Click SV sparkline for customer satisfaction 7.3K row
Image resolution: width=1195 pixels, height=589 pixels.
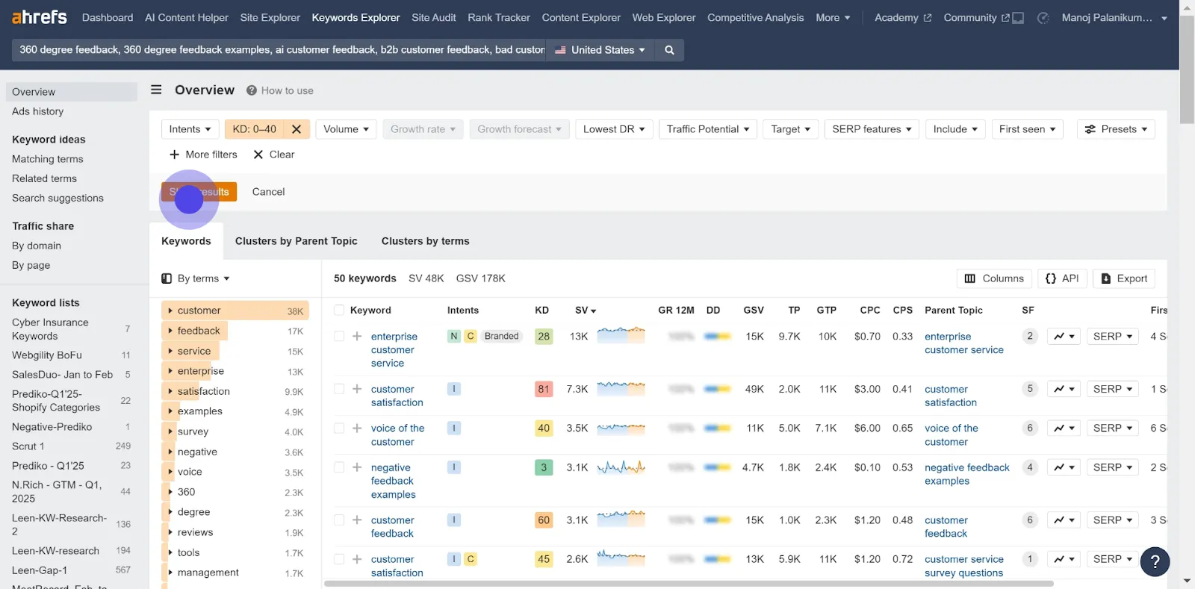coord(621,389)
